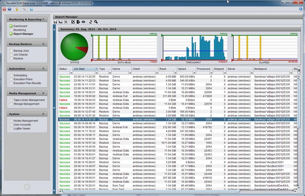Sort by the Mediapool column header
305x196 pixels.
click(273, 69)
